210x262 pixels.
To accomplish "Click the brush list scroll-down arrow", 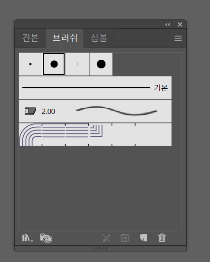I will tap(177, 226).
